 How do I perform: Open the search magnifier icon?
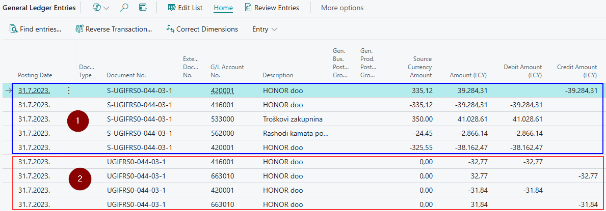pos(124,8)
